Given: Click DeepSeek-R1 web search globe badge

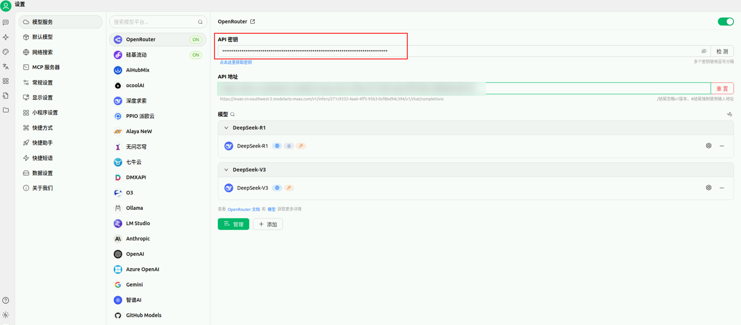Looking at the screenshot, I should 277,146.
